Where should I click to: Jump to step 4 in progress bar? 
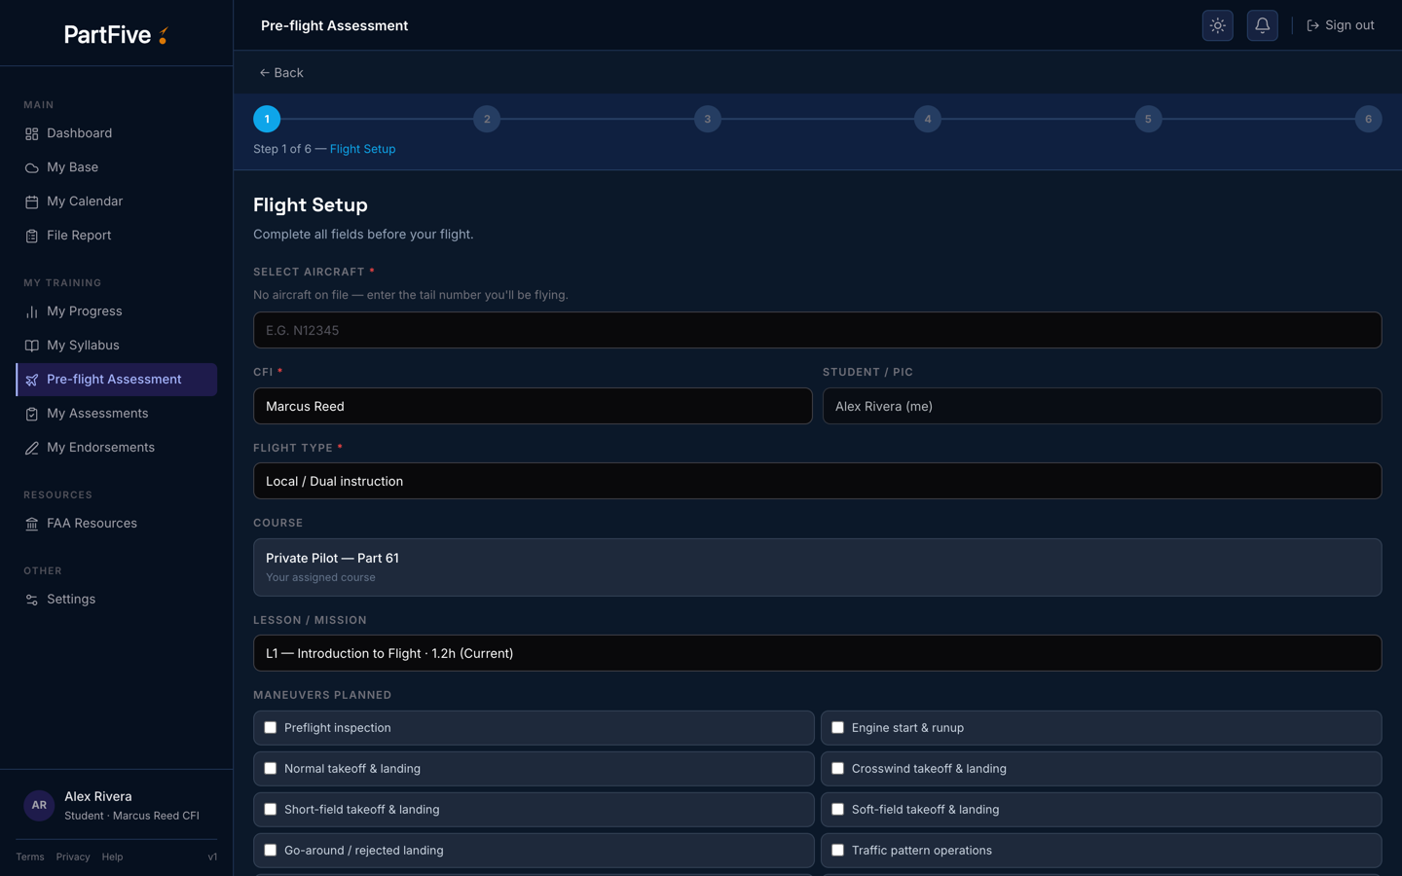tap(928, 119)
